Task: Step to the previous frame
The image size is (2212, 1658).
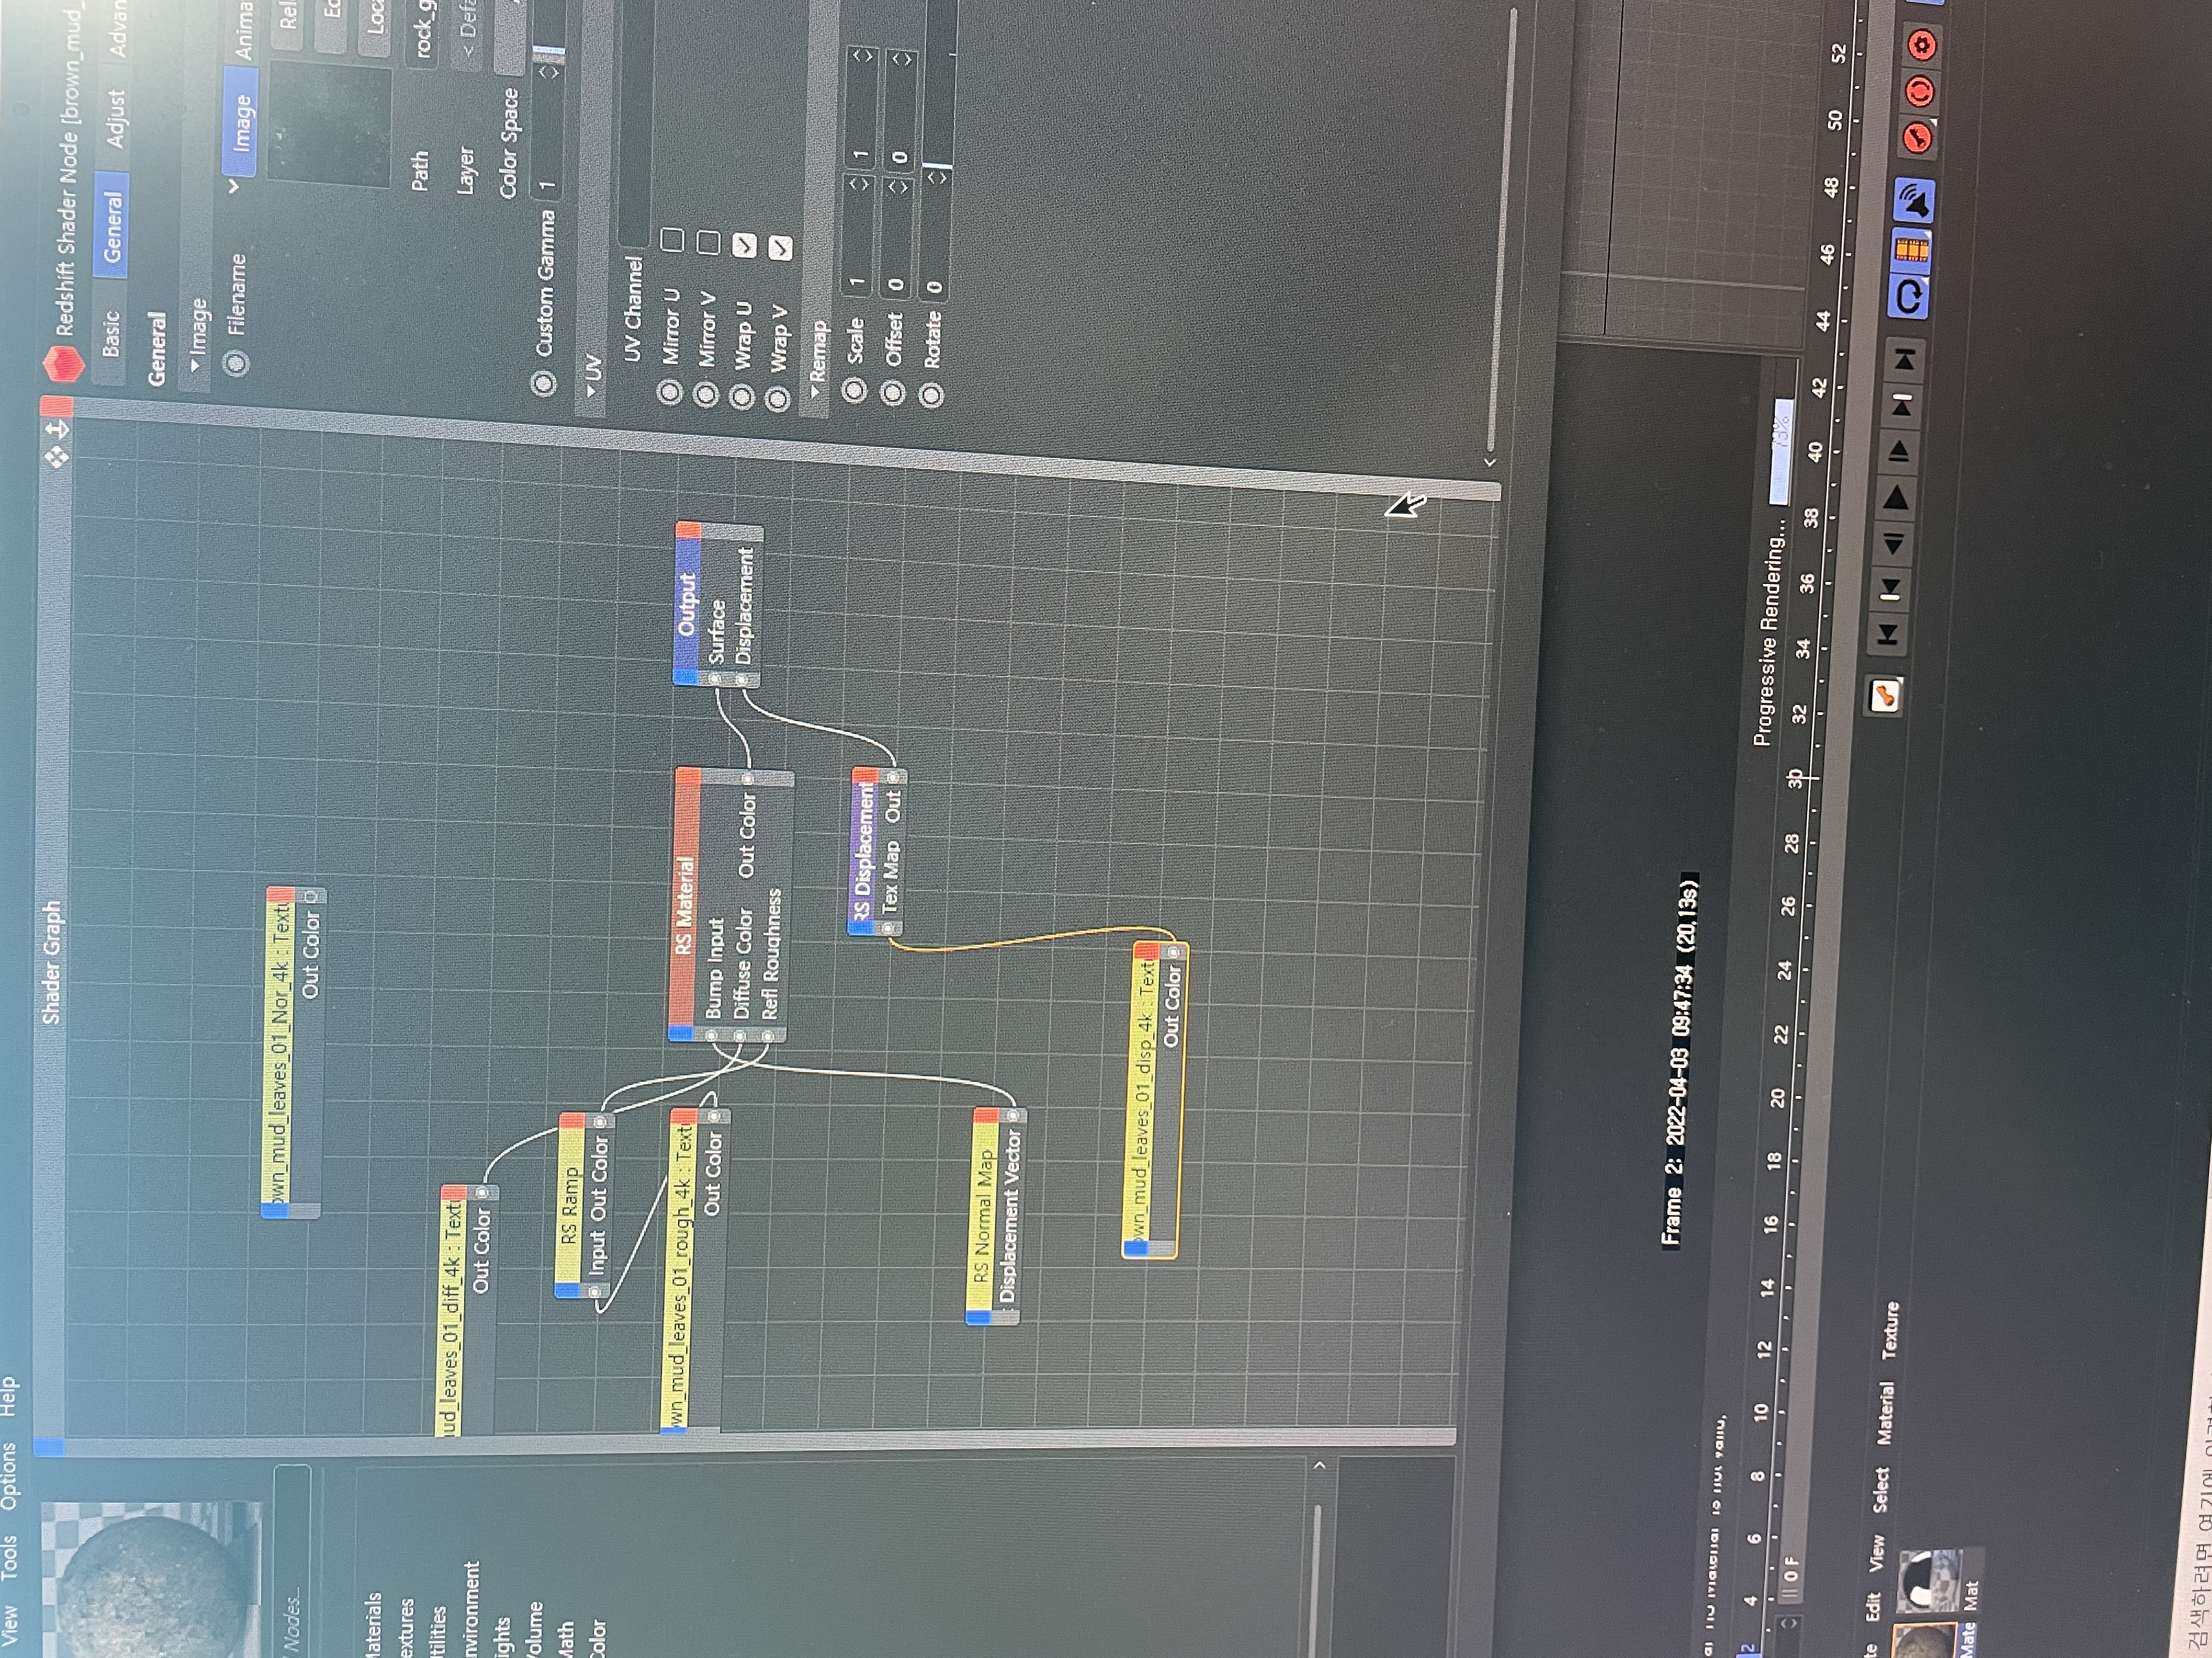Action: click(1892, 544)
